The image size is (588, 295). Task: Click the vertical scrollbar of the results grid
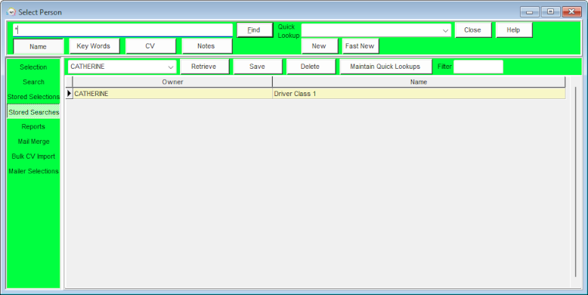click(x=576, y=182)
